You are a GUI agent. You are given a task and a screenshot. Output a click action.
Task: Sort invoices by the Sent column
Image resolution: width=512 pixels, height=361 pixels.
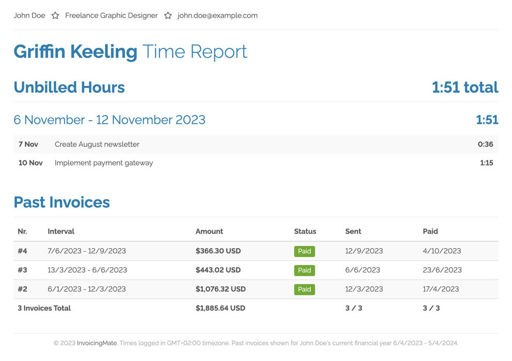tap(353, 232)
